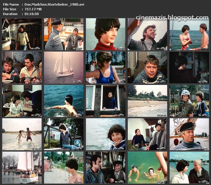Screen dimensions: 211x185
Task: Select frame of two kids swimming in green water
Action: [x=147, y=168]
